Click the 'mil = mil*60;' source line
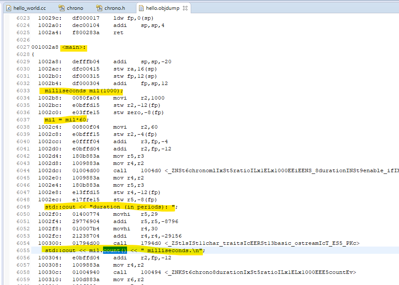The width and height of the screenshot is (399, 285). (x=66, y=120)
